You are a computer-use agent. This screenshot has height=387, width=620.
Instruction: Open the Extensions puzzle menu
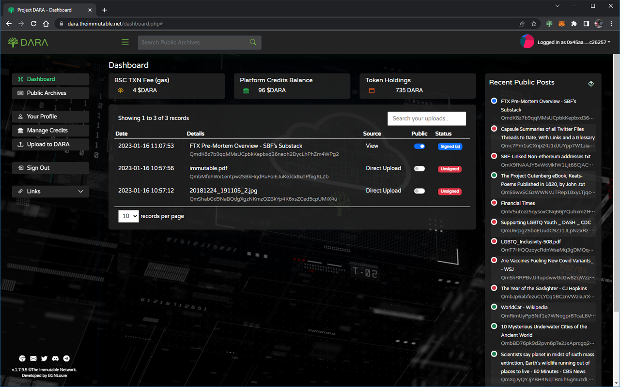pos(574,23)
